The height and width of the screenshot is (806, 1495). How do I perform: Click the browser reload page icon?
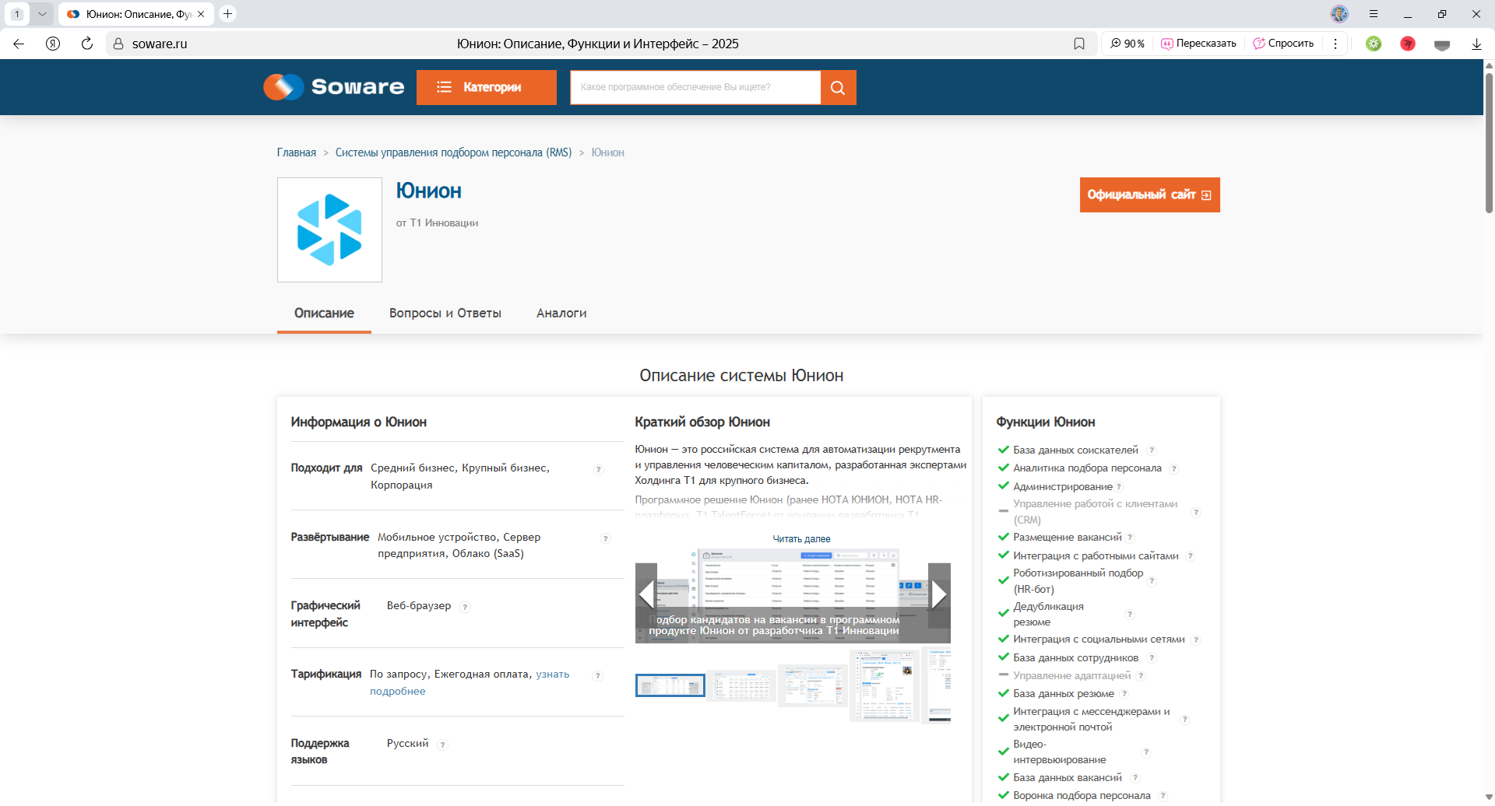coord(87,44)
